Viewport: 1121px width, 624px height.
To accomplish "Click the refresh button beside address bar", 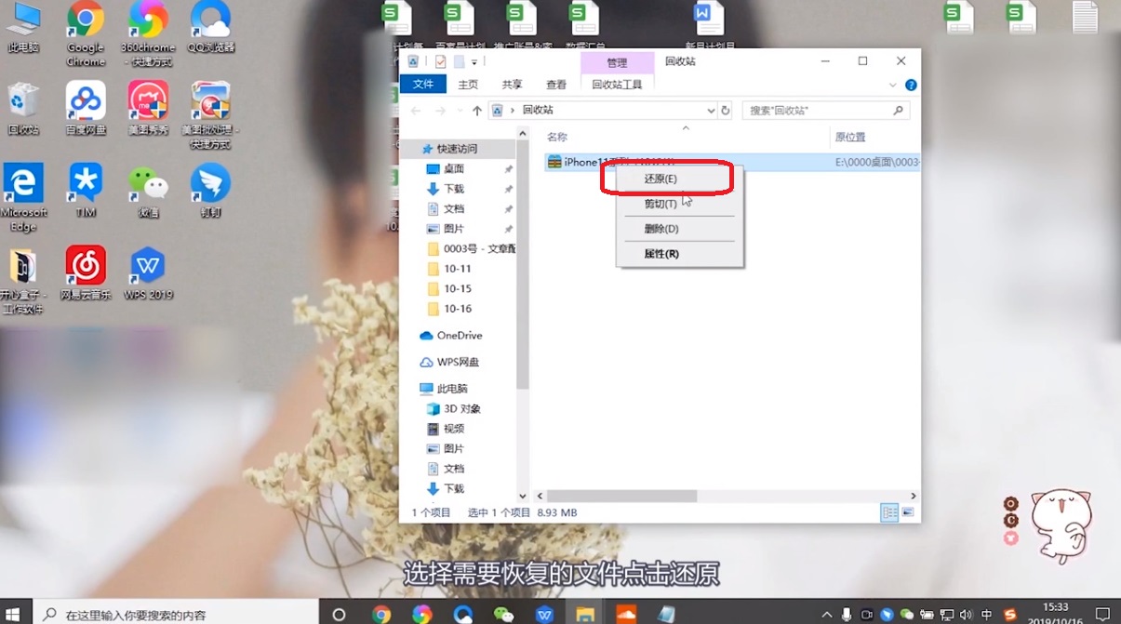I will 725,110.
